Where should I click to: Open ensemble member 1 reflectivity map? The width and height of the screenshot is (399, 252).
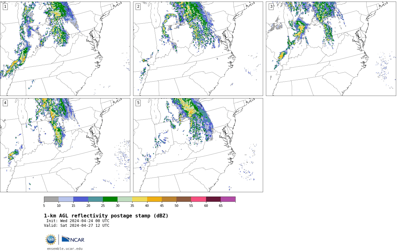point(65,49)
